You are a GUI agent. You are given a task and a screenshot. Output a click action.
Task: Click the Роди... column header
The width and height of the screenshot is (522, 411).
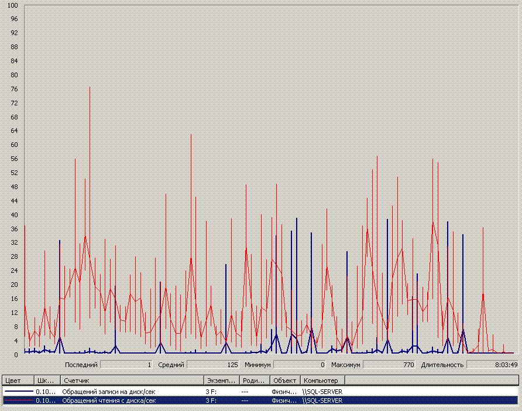click(254, 381)
